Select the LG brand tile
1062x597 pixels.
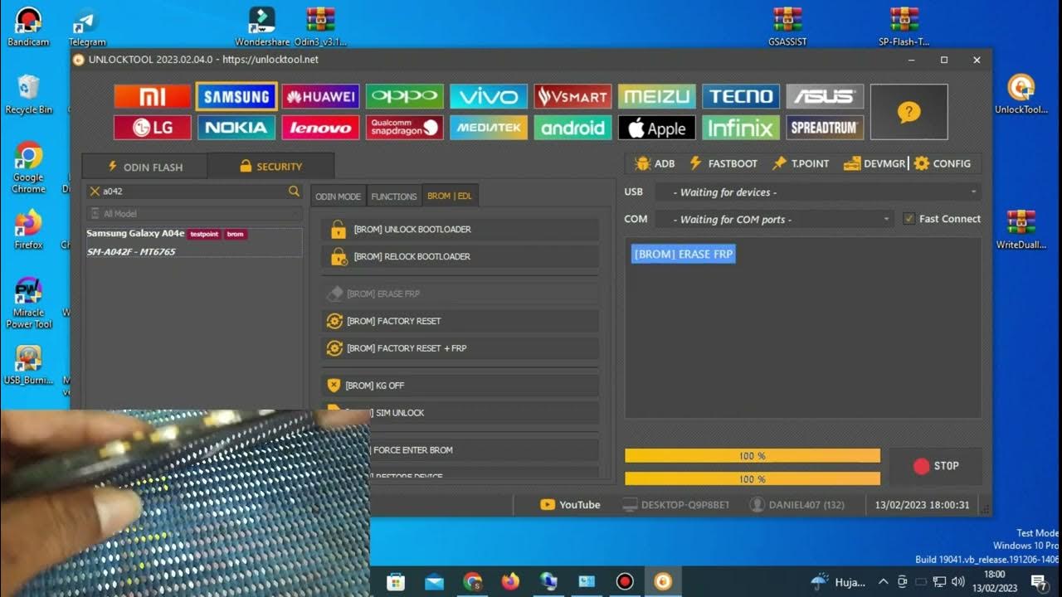(153, 128)
